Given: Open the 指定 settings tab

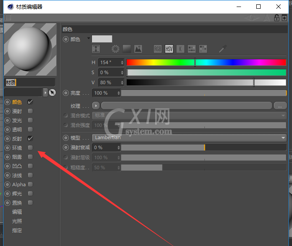Looking at the screenshot, I should pos(17,230).
